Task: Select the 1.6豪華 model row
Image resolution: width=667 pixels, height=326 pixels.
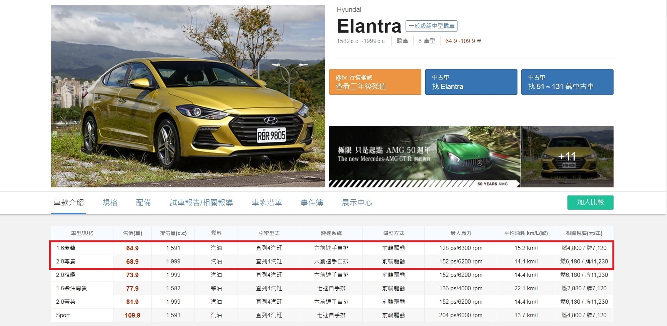Action: coord(332,248)
